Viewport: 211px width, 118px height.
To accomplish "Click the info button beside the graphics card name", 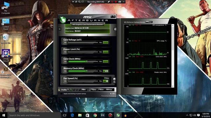I will (x=115, y=29).
